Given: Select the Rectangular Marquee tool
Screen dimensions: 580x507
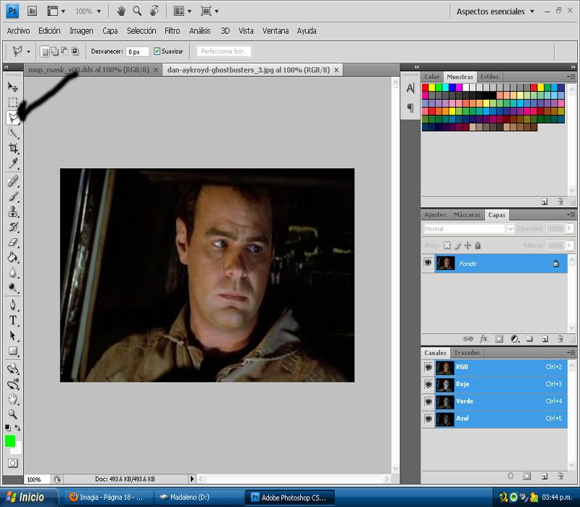Looking at the screenshot, I should pyautogui.click(x=12, y=102).
